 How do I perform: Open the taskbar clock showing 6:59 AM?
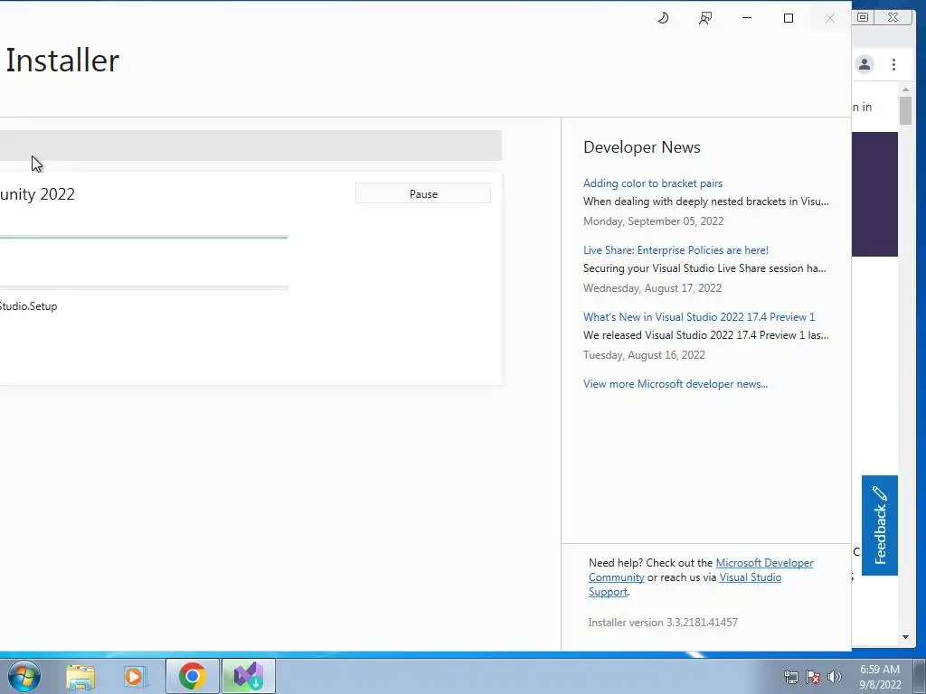(880, 677)
